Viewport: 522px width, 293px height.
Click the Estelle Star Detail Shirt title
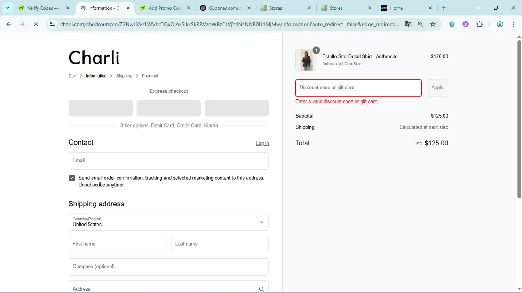coord(360,56)
